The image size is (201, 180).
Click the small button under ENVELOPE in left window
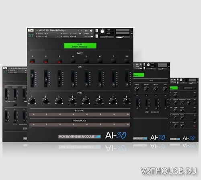(25, 128)
